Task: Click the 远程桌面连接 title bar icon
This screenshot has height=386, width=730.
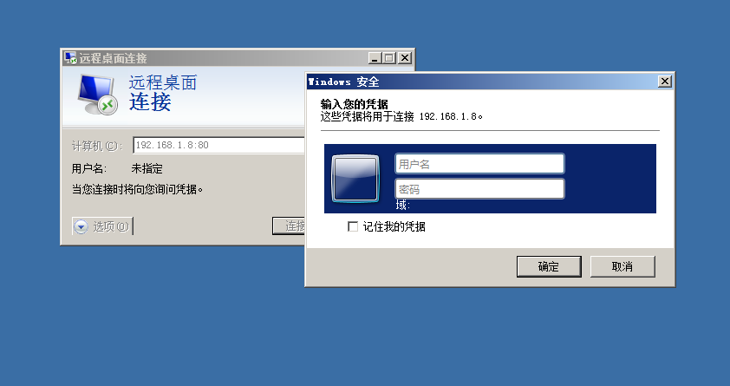Action: 70,58
